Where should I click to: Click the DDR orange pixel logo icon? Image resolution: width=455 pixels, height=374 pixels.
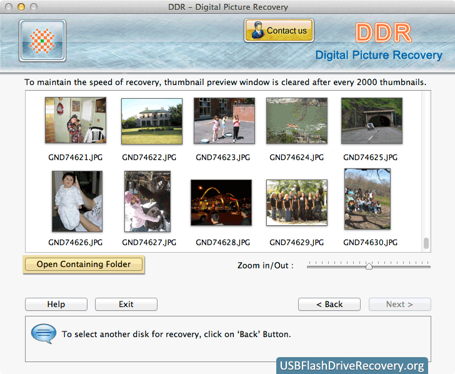coord(42,41)
